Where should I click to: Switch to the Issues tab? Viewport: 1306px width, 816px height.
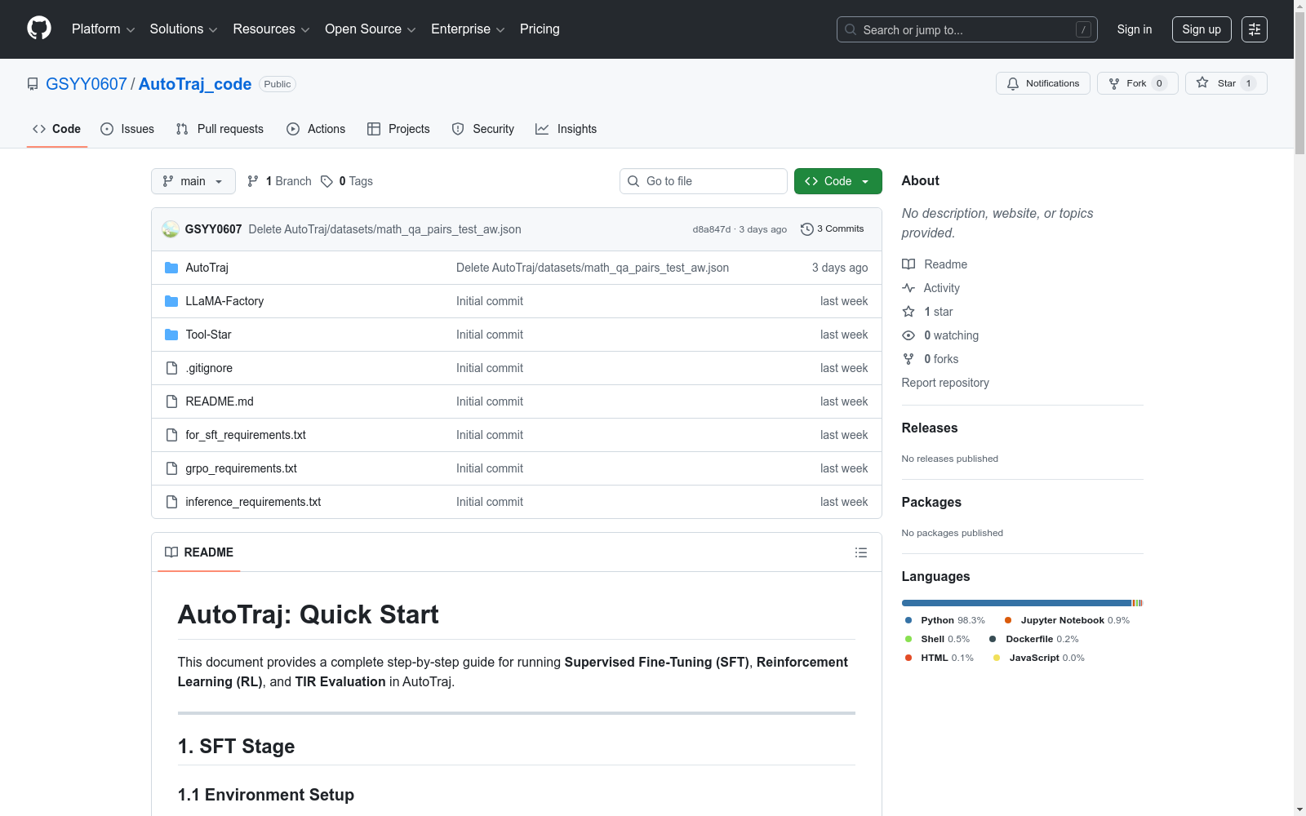127,129
